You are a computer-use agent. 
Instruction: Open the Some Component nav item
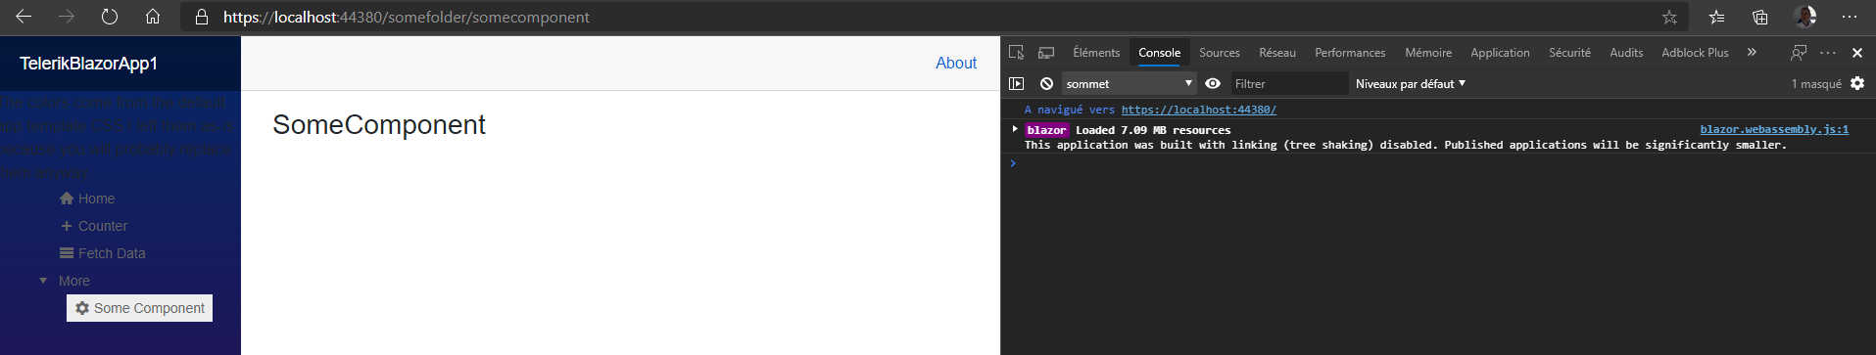[139, 308]
